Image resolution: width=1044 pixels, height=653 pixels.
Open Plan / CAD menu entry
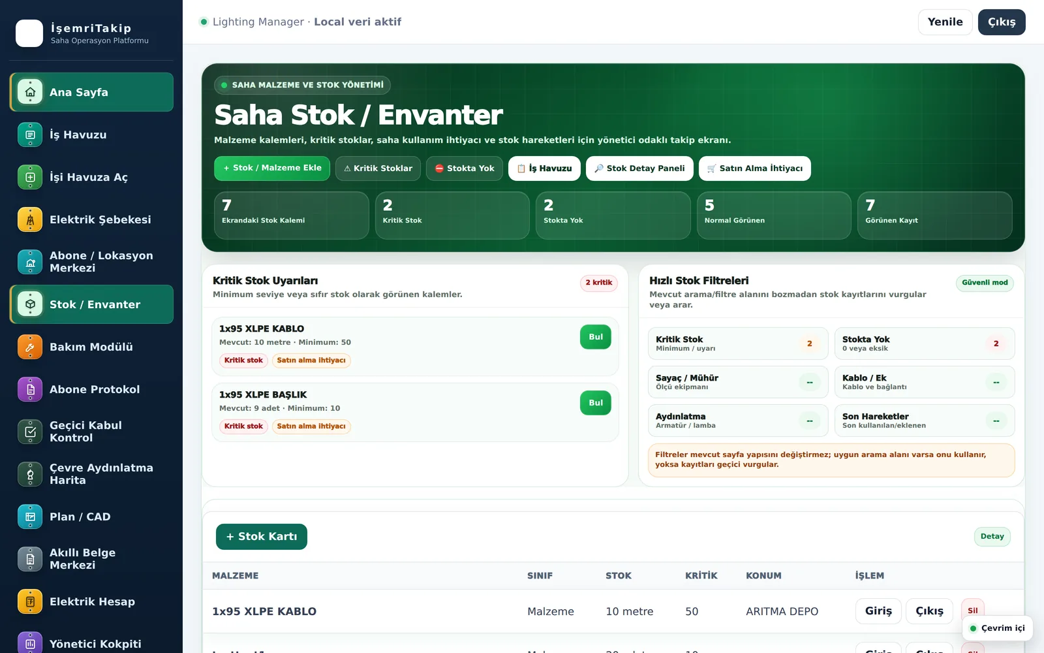(x=91, y=517)
